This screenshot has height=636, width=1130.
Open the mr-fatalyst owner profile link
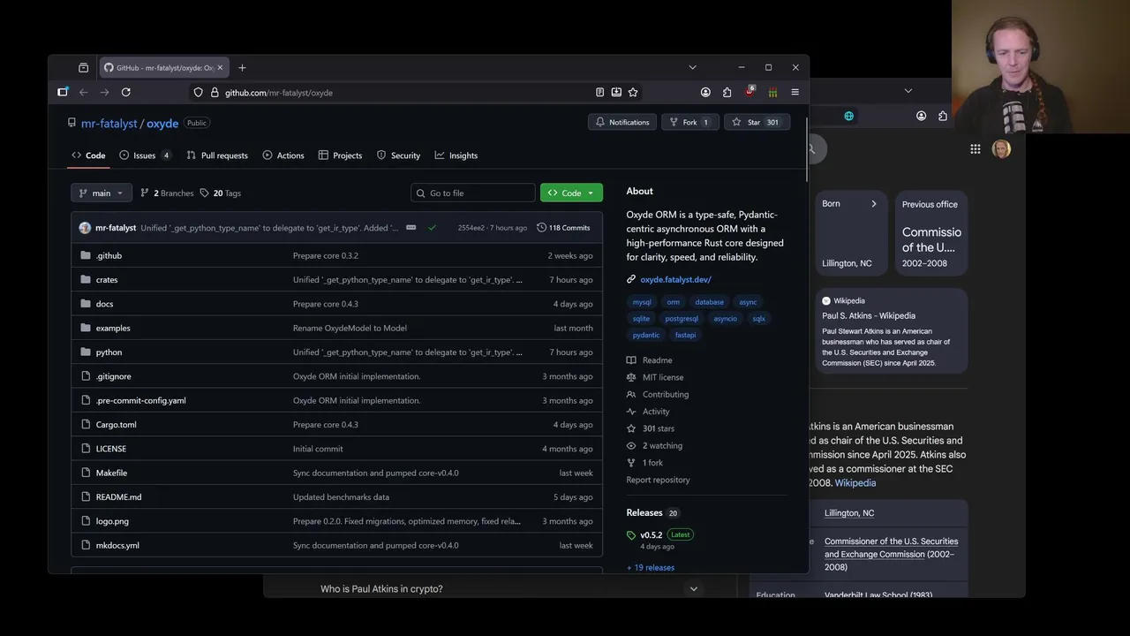[x=109, y=124]
